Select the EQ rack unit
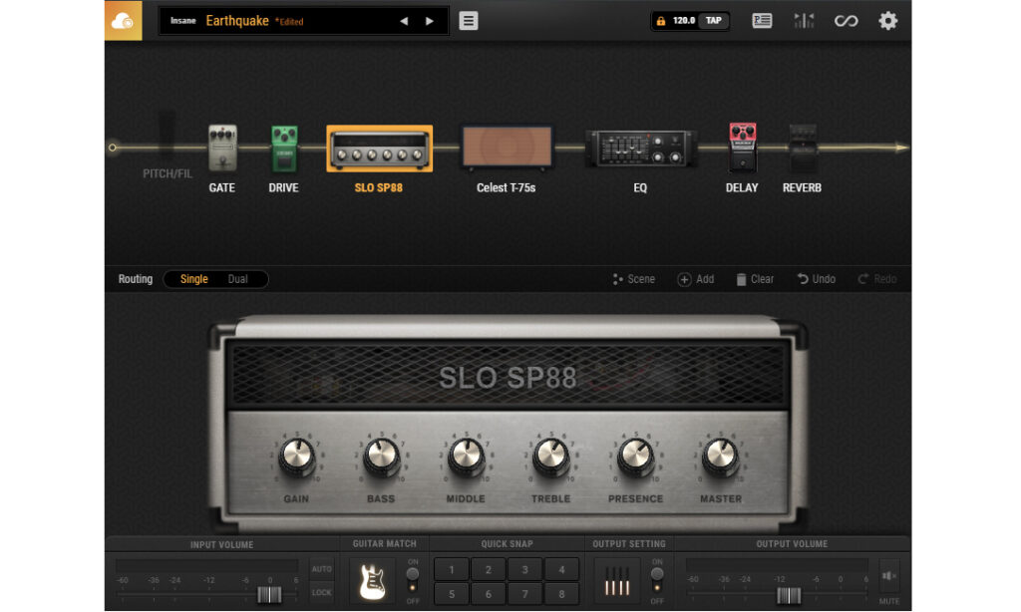Viewport: 1021px width, 612px height. click(641, 149)
